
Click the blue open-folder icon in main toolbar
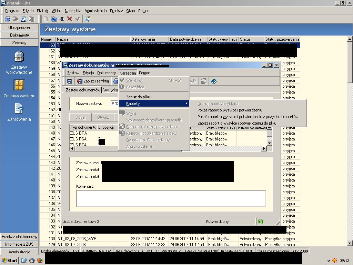point(54,19)
